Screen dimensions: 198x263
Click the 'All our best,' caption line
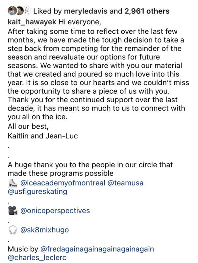click(28, 127)
